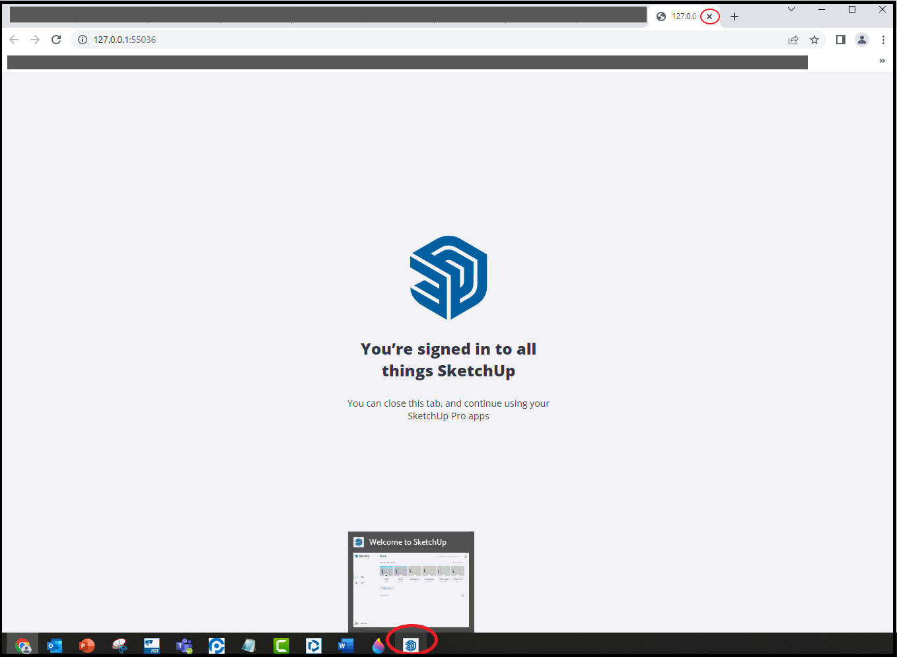The width and height of the screenshot is (897, 657).
Task: Open Outlook from the taskbar
Action: point(54,645)
